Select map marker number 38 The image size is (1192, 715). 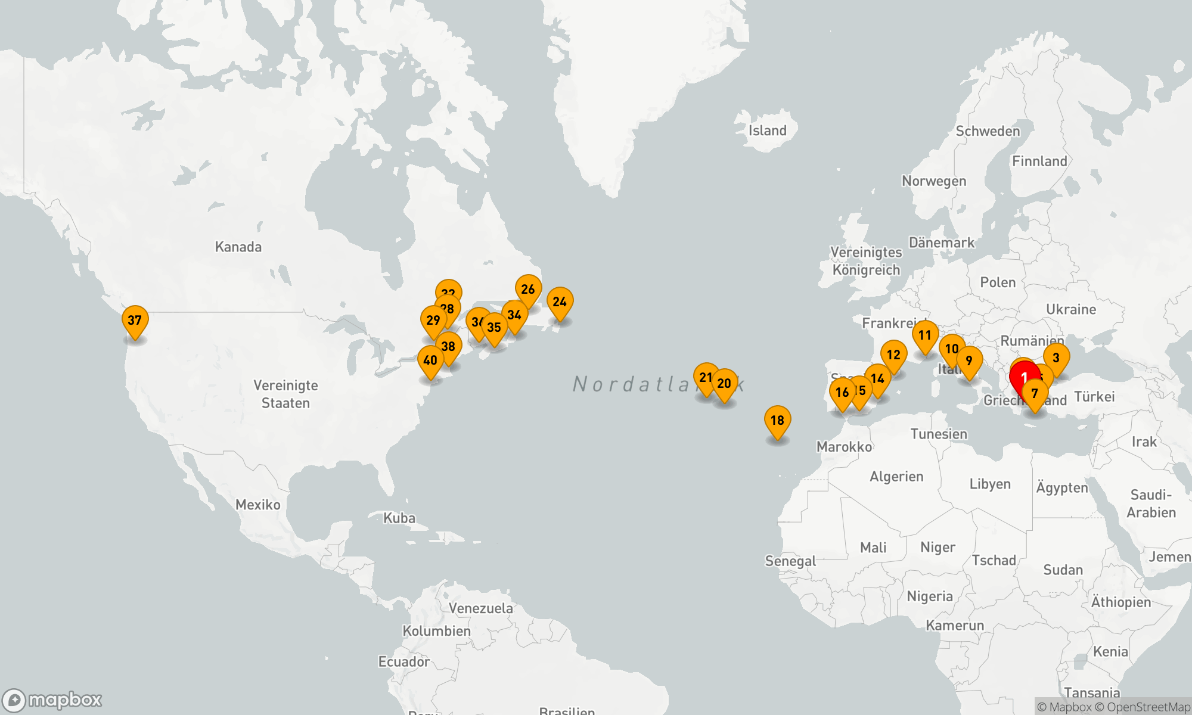[449, 348]
